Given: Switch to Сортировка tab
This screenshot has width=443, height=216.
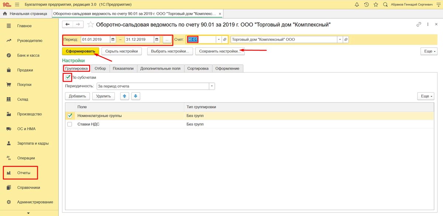Looking at the screenshot, I should (198, 68).
